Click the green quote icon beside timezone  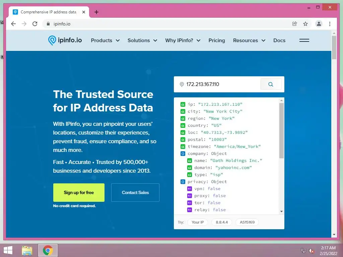click(183, 147)
